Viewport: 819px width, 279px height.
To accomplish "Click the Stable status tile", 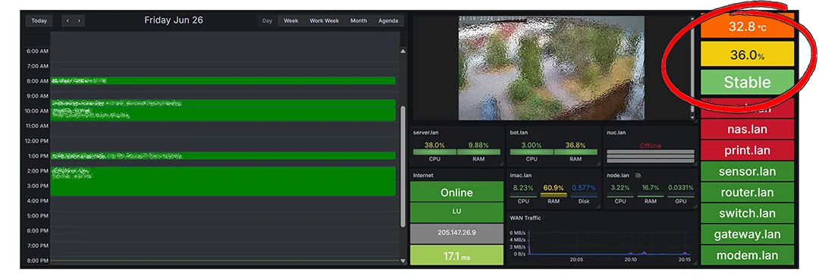I will 747,82.
